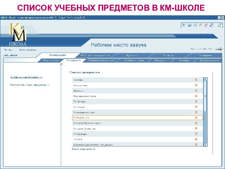
Task: Select the red marker pen tool
Action: (206, 25)
